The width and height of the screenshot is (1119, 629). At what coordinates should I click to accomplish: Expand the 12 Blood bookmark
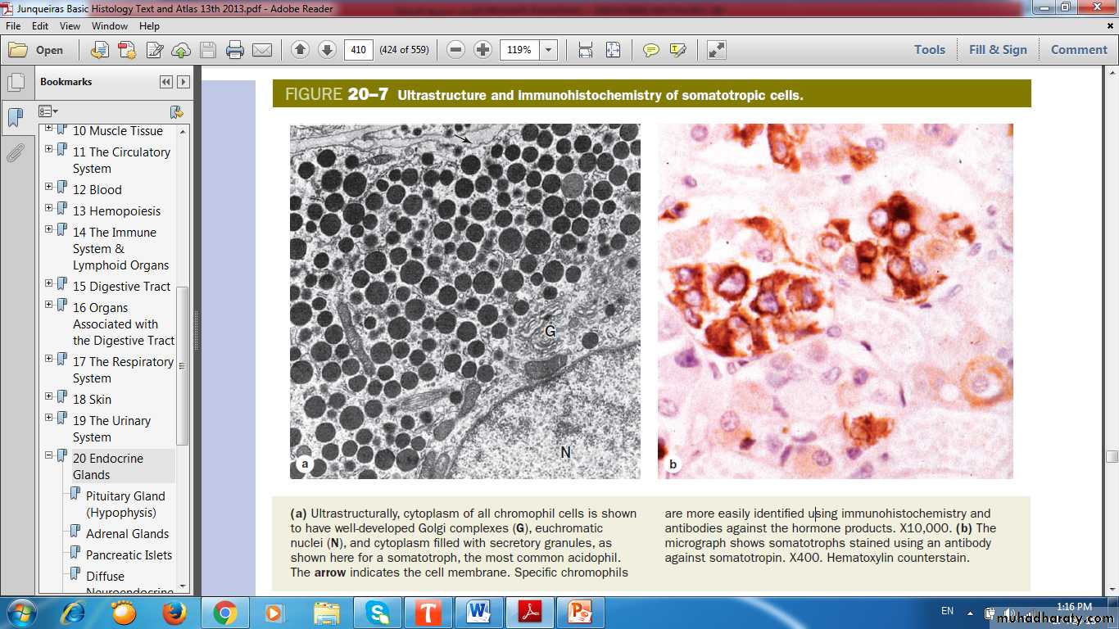pos(48,188)
